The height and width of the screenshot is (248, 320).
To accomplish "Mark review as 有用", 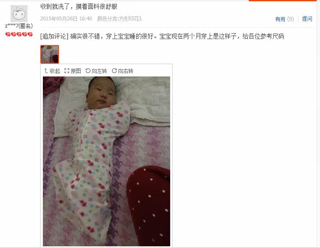I will tap(280, 19).
